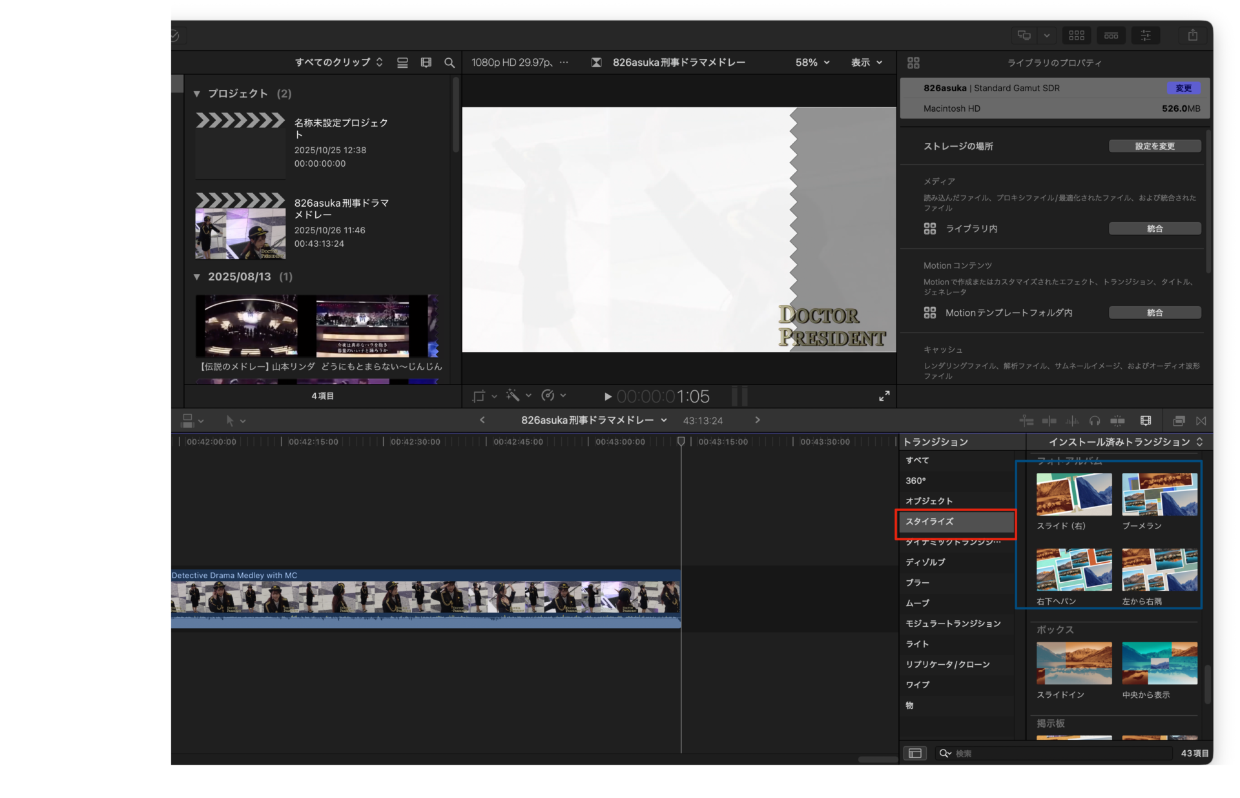Enter full-screen viewer playback
This screenshot has width=1240, height=798.
(x=884, y=395)
